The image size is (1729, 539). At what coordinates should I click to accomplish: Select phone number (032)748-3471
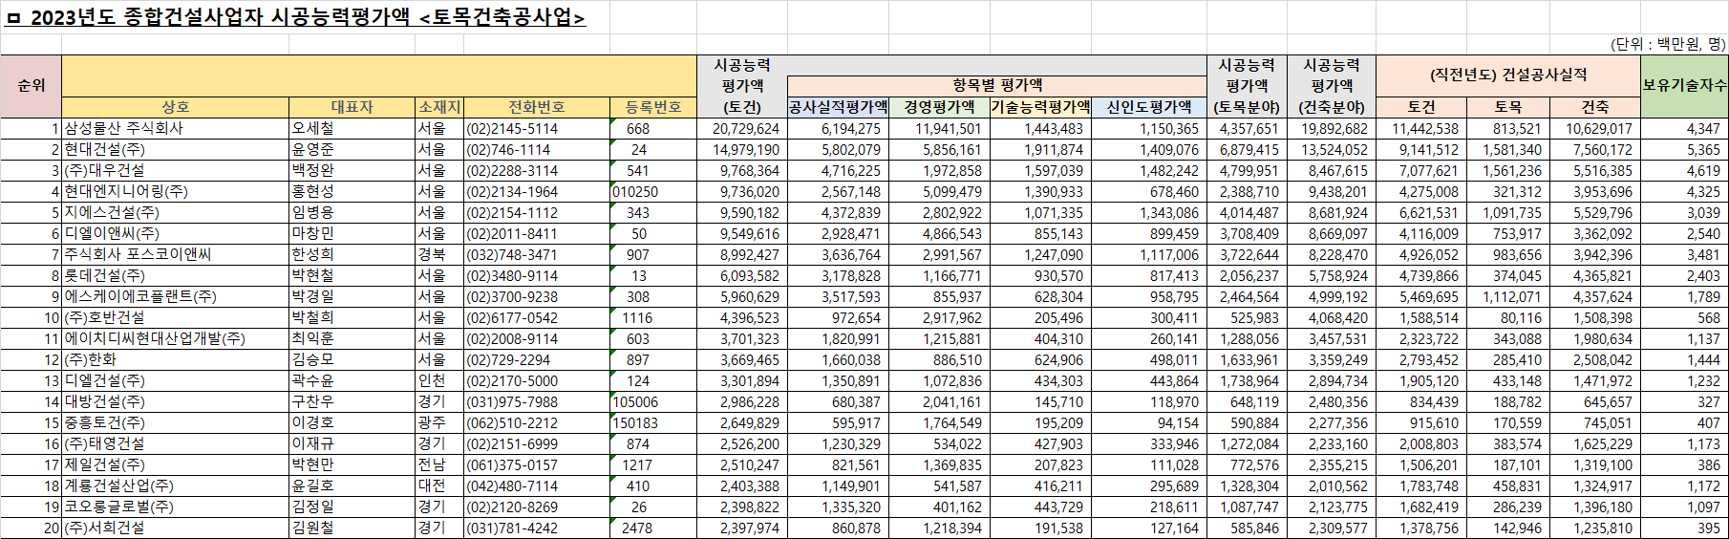click(537, 254)
